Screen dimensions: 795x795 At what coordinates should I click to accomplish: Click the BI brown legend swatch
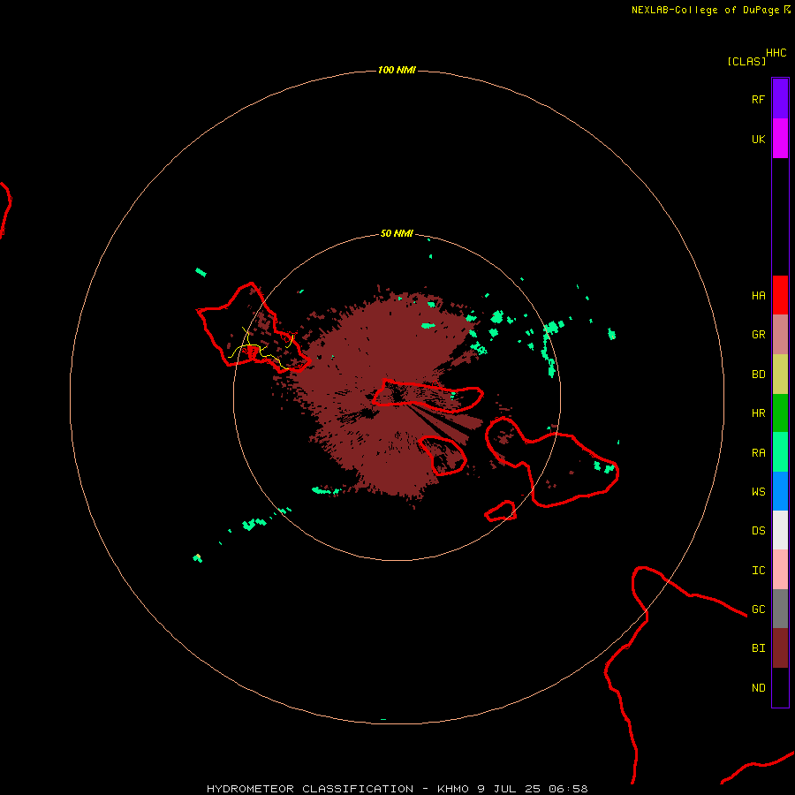point(780,648)
